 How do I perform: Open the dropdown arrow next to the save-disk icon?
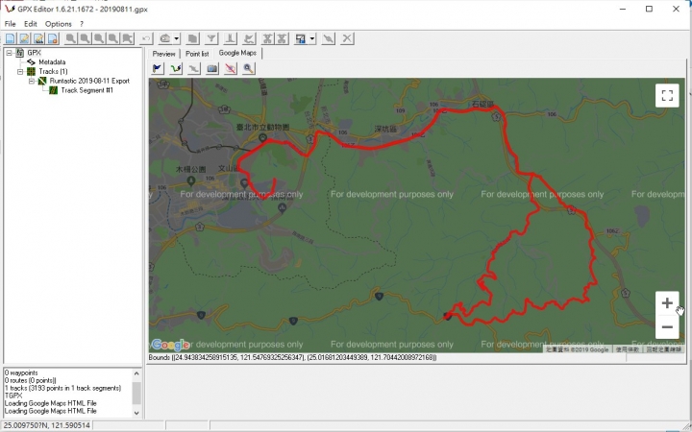312,38
